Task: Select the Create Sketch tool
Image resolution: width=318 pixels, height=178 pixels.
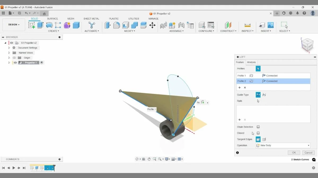Action: (32, 25)
